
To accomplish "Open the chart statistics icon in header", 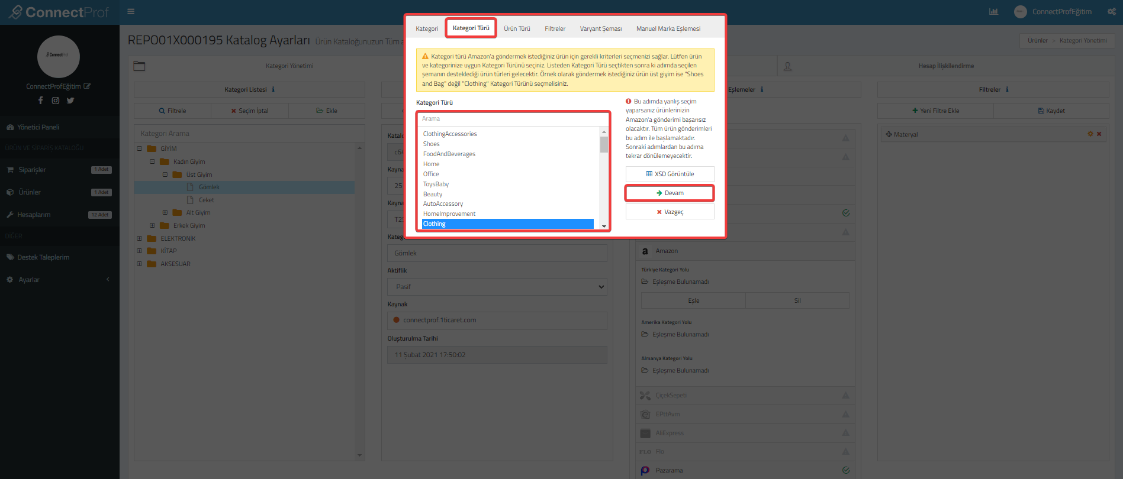I will pos(993,11).
